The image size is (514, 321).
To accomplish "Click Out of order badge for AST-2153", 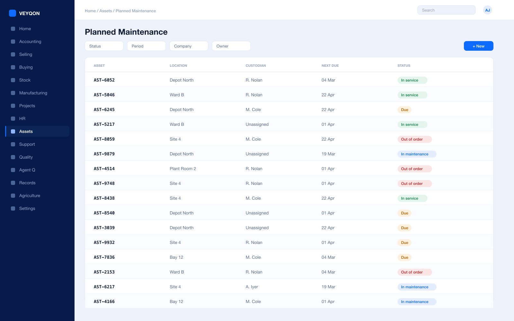I will (x=414, y=272).
